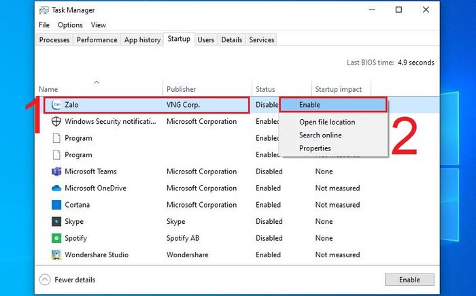Click the Spotify AB publisher cell
Image resolution: width=476 pixels, height=296 pixels.
pos(183,238)
